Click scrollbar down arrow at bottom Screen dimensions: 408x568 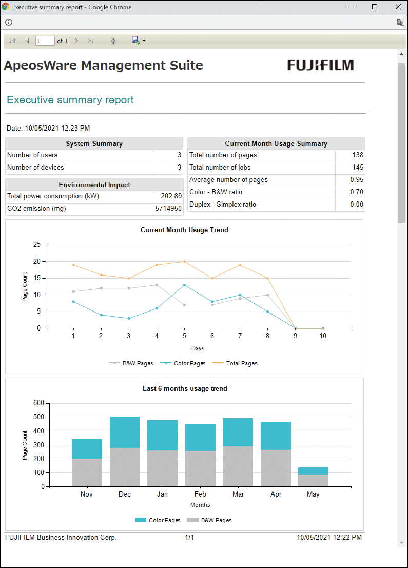401,543
